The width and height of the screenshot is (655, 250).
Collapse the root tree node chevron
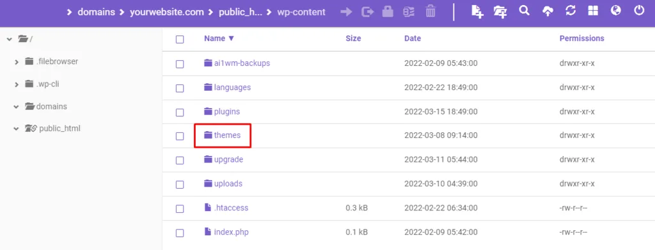coord(9,39)
